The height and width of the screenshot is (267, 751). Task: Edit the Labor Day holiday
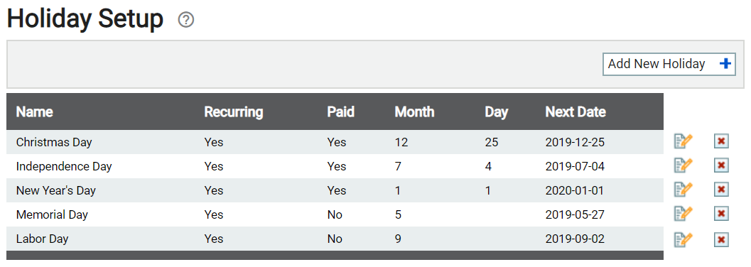click(x=683, y=239)
